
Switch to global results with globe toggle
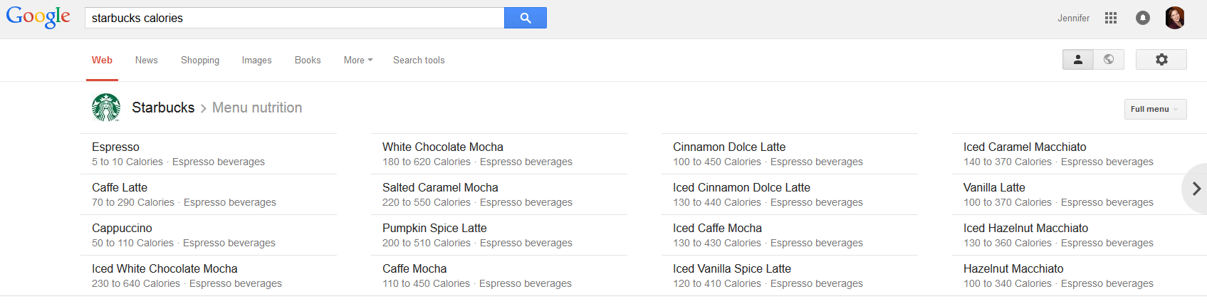coord(1108,60)
